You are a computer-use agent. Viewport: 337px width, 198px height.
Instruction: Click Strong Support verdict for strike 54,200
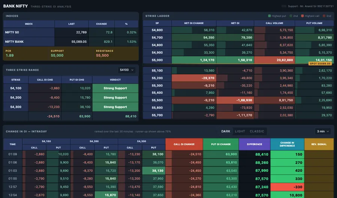point(115,97)
